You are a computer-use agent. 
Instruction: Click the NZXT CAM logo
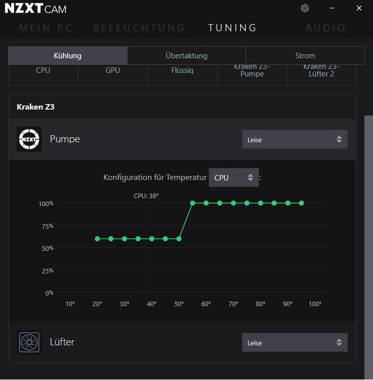[35, 8]
